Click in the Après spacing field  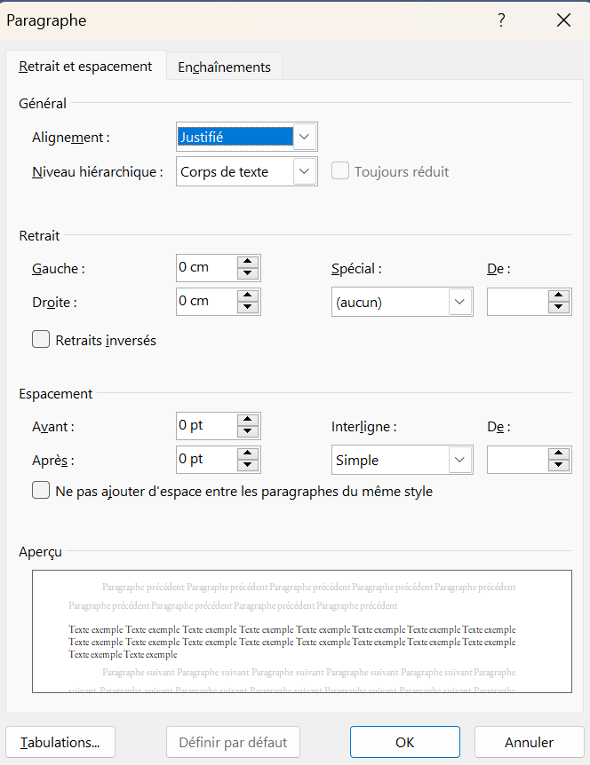pos(207,460)
